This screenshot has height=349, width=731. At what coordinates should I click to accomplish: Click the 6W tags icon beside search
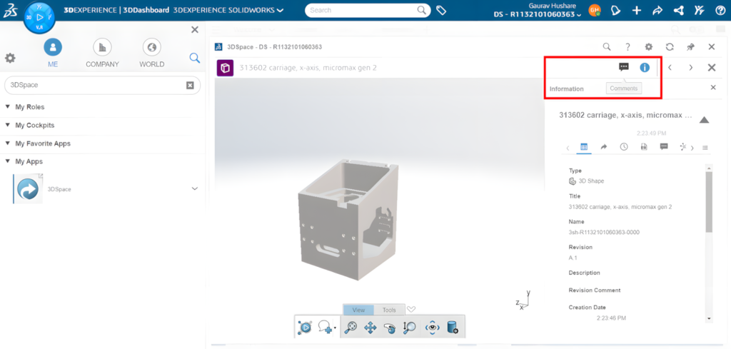coord(440,10)
